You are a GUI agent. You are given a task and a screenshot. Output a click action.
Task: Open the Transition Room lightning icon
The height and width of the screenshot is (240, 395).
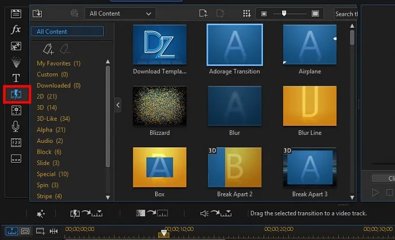click(x=16, y=94)
